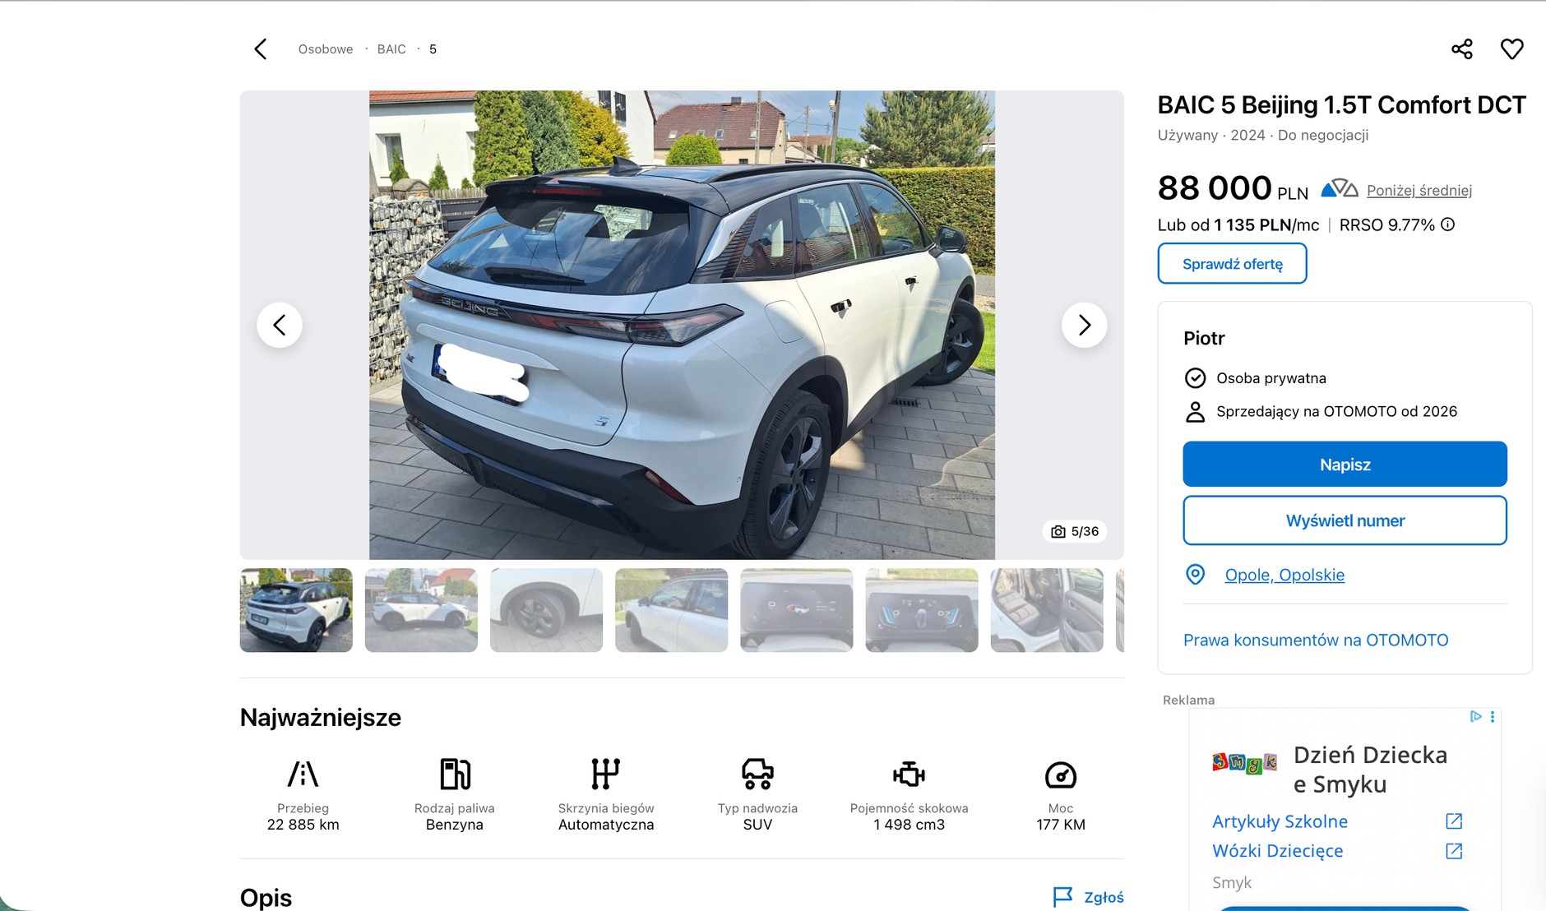Click the gauge icon for Moc
Viewport: 1546px width, 911px height.
[1061, 775]
